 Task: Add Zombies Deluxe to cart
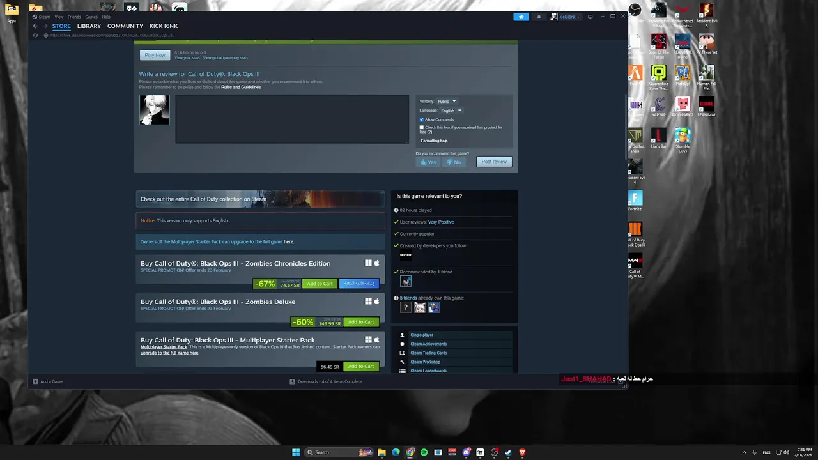[361, 322]
